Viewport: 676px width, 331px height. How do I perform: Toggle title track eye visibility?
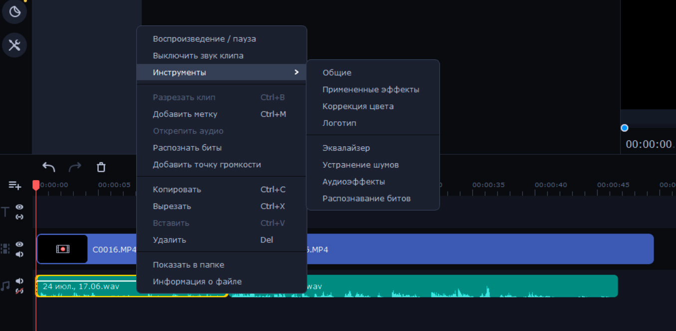click(19, 207)
